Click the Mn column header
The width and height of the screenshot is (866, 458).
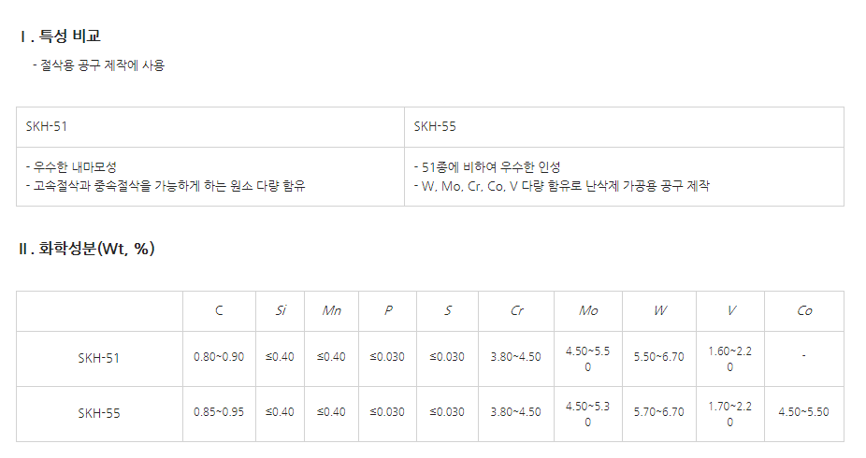331,310
